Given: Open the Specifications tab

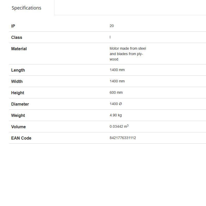Looking at the screenshot, I should 27,8.
